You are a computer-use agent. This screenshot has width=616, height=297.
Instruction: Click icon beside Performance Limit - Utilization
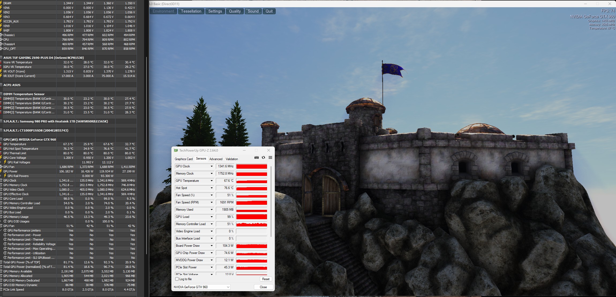tap(5, 253)
